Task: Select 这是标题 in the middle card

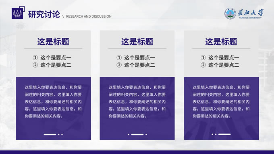Action: click(x=137, y=41)
